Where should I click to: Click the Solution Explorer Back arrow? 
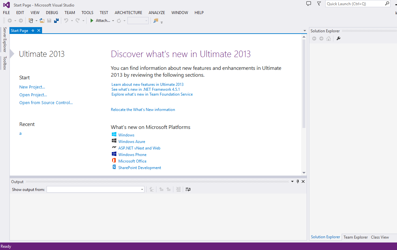(x=314, y=39)
